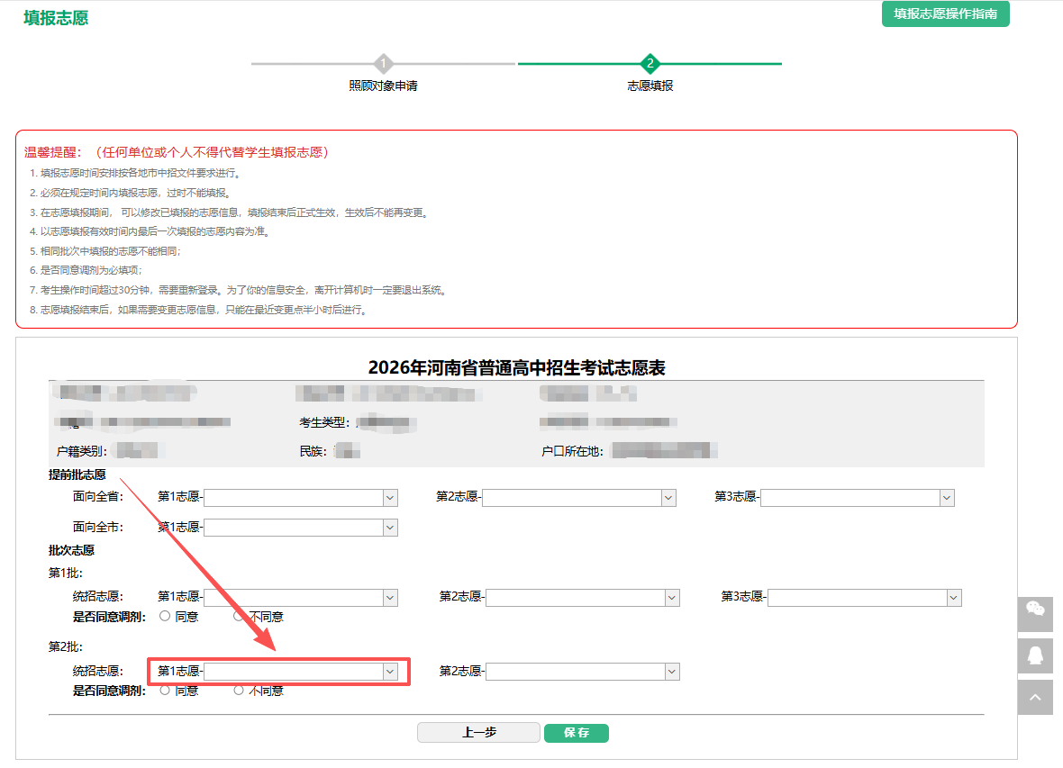Click the 志愿填报 step label
The width and height of the screenshot is (1063, 768).
tap(650, 86)
